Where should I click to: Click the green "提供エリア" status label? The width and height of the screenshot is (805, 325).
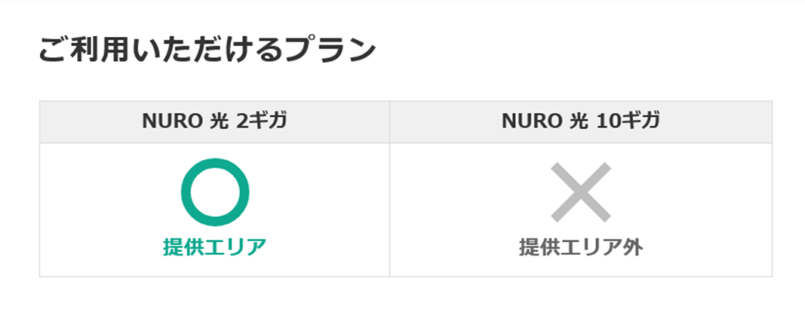tap(215, 246)
